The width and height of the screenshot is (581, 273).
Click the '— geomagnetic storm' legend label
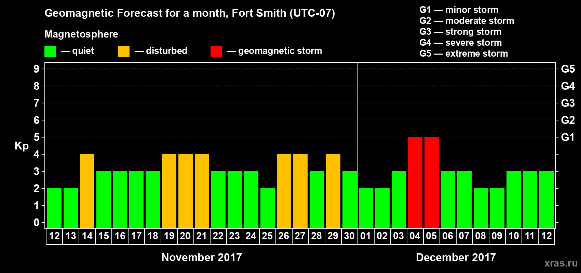point(274,51)
